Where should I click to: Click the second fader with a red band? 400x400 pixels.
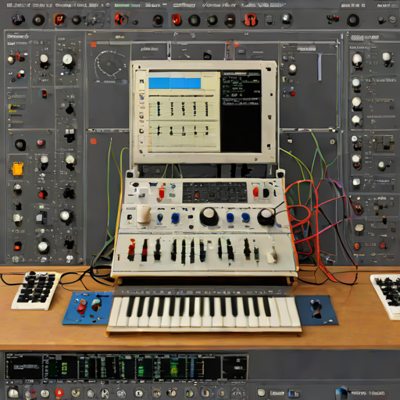point(145,251)
